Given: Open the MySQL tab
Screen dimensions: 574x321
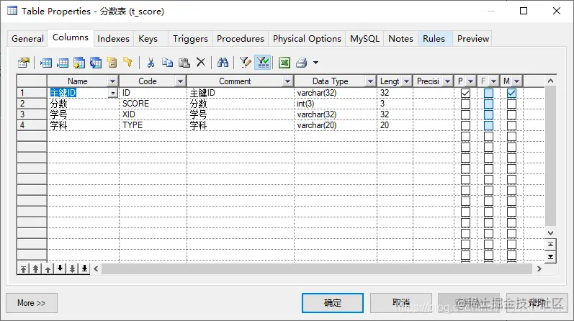Looking at the screenshot, I should click(x=364, y=39).
